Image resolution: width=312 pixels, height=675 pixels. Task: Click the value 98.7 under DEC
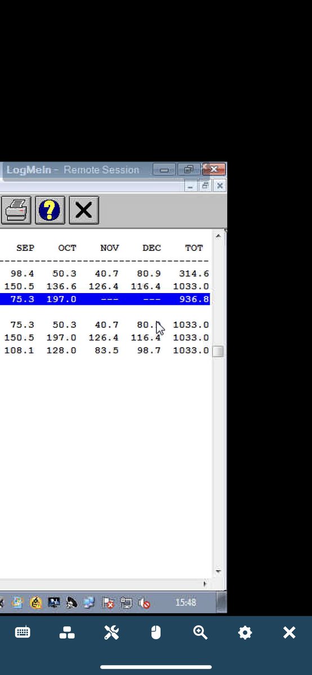pyautogui.click(x=149, y=350)
